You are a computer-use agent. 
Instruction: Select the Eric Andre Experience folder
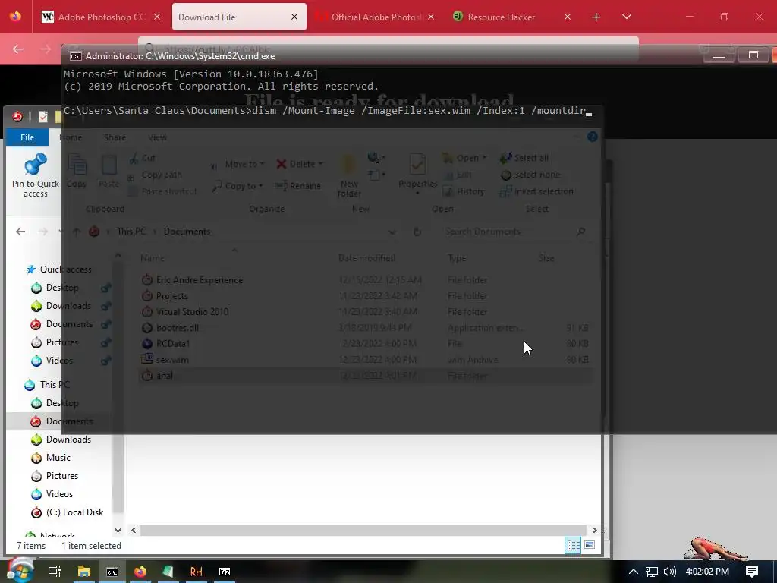point(200,279)
